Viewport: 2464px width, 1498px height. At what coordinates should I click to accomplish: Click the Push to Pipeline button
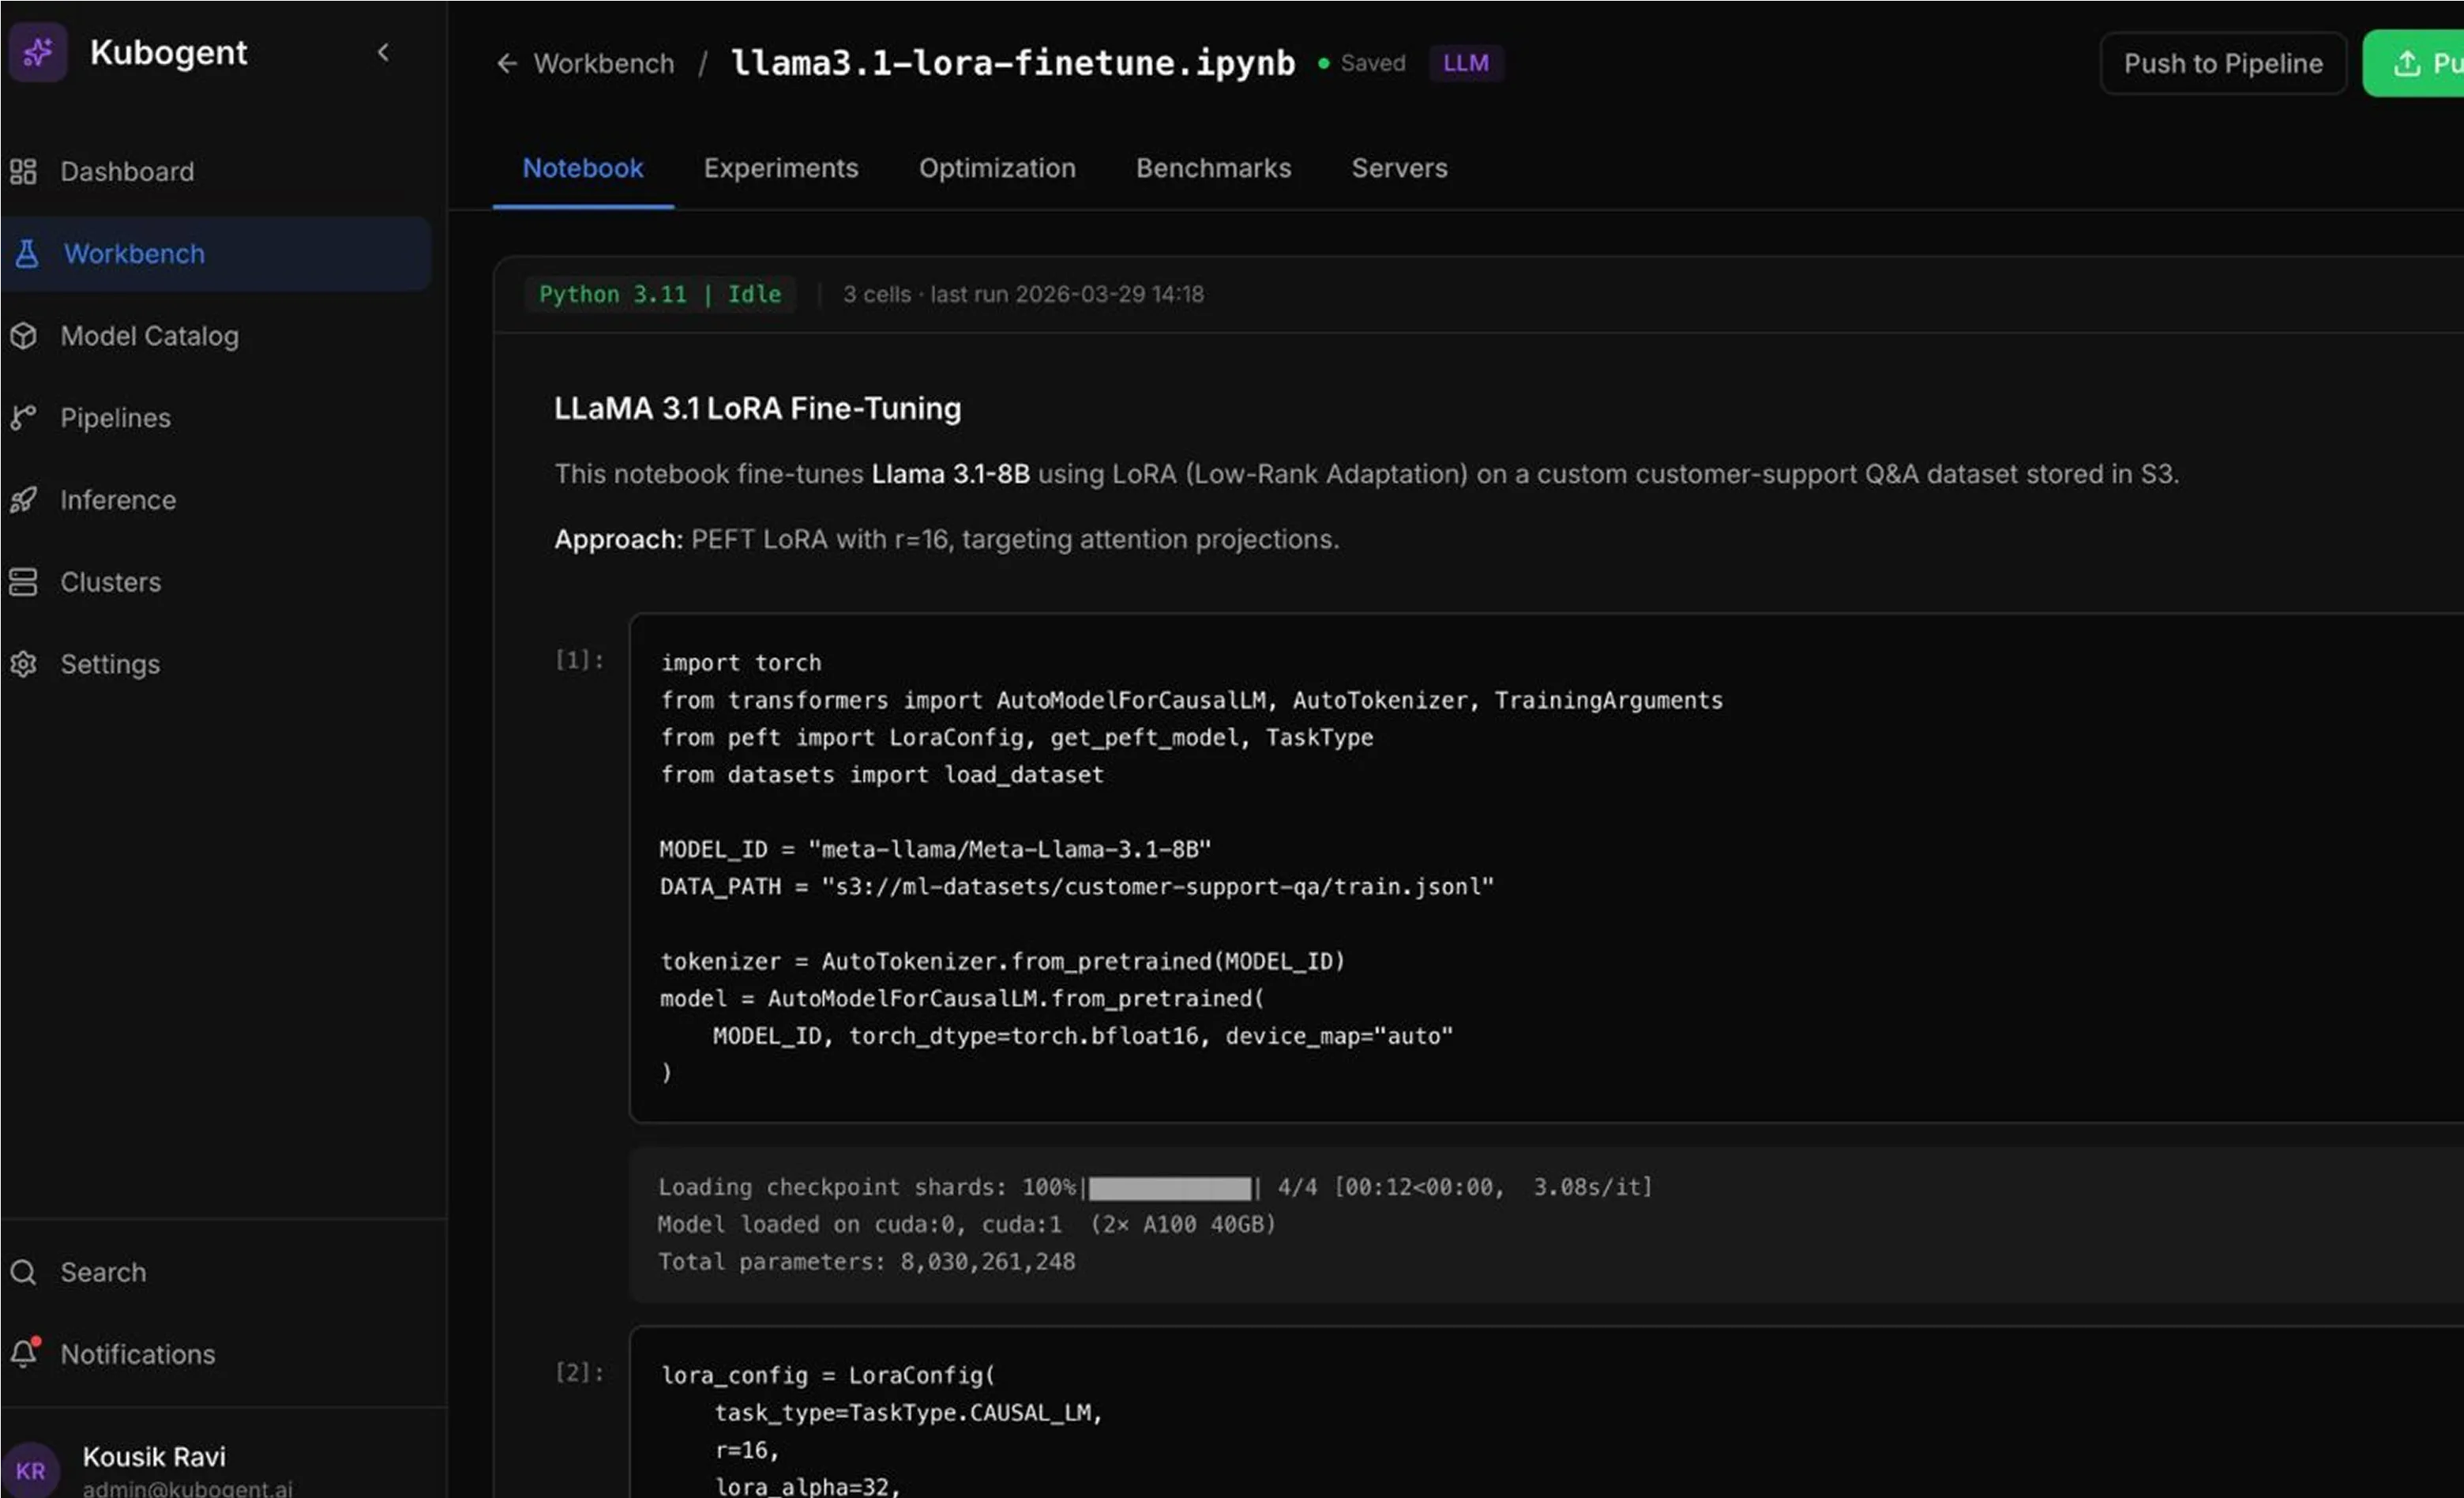[2223, 63]
